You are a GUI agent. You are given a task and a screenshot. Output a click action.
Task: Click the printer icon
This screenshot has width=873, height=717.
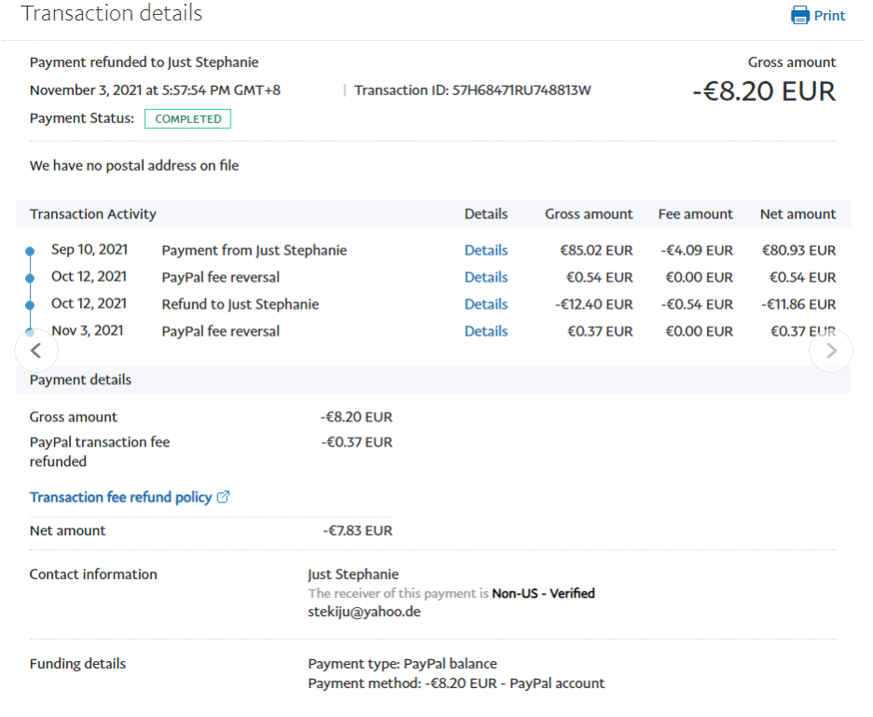click(x=800, y=15)
